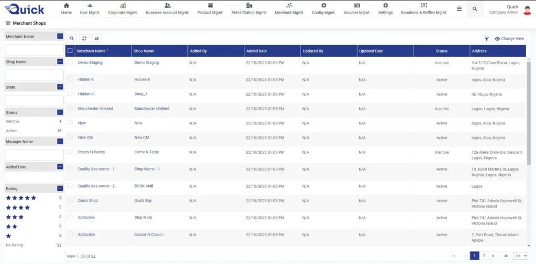Viewport: 536px width, 264px height.
Task: Click the vertical scrollbar of the table
Action: coord(528,115)
